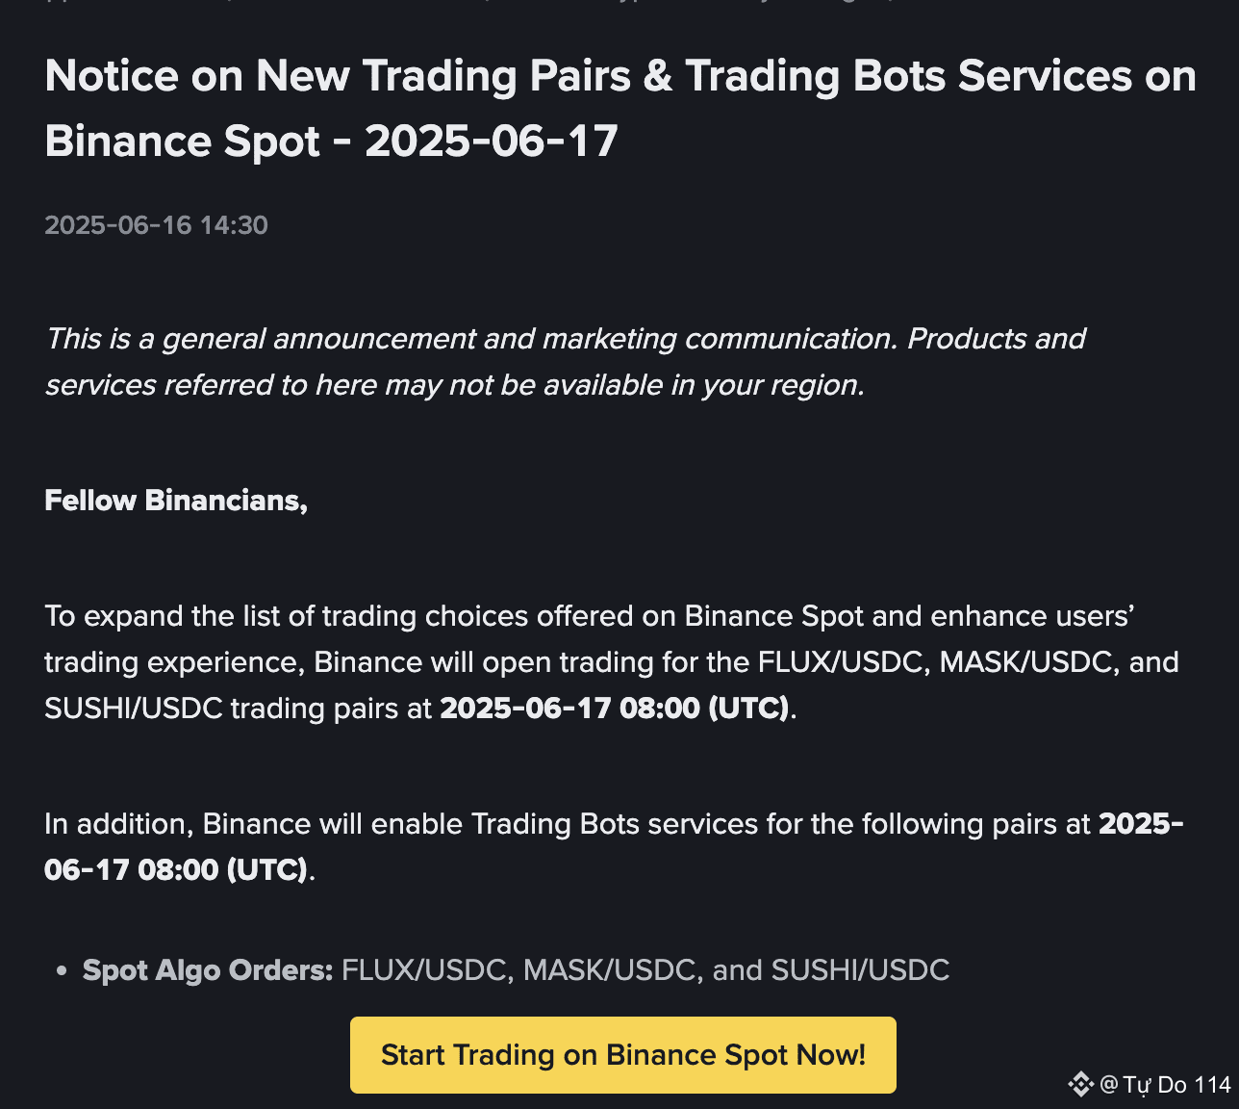
Task: Click SUSHI/USDC in the Spot Algo Orders line
Action: coord(860,970)
